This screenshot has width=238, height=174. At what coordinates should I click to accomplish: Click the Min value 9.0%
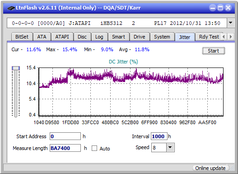pyautogui.click(x=107, y=49)
